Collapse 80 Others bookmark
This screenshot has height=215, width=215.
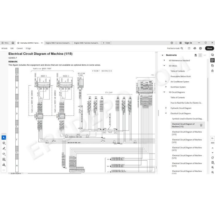tap(164, 66)
